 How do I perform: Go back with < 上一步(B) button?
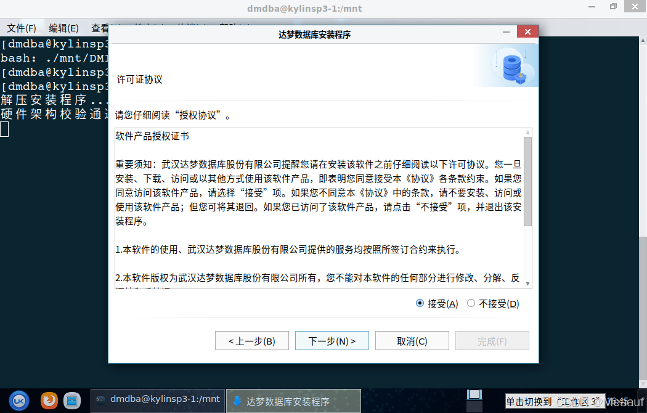pyautogui.click(x=251, y=341)
